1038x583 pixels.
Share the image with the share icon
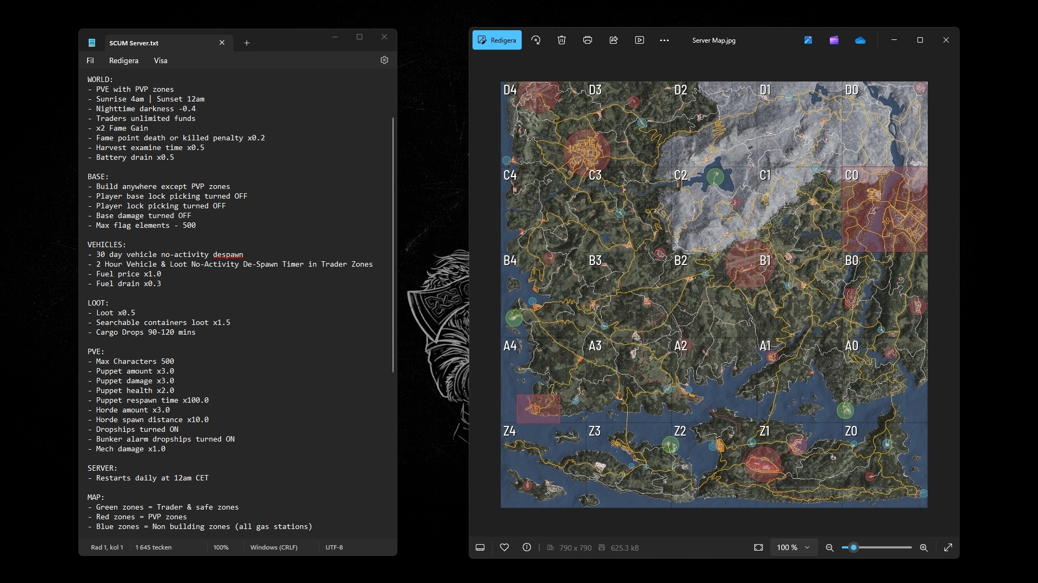[x=614, y=40]
